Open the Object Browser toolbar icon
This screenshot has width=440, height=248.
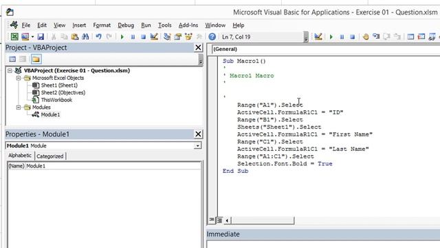[x=188, y=37]
